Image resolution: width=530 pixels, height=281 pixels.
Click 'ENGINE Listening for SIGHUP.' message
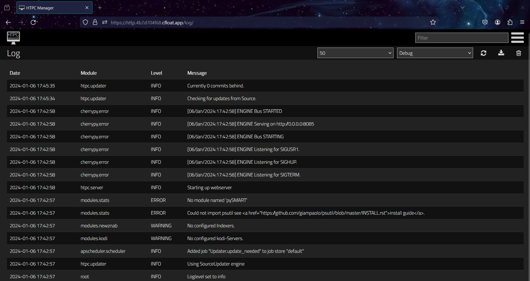click(242, 162)
